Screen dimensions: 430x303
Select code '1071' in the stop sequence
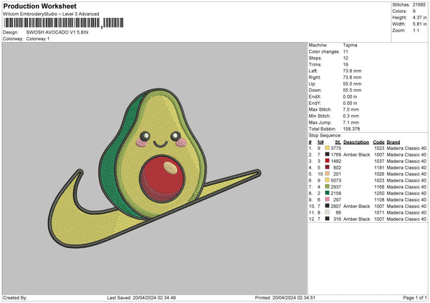[379, 212]
